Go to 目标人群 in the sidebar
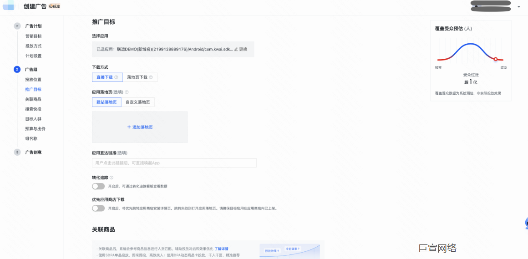Image resolution: width=528 pixels, height=259 pixels. [x=33, y=119]
